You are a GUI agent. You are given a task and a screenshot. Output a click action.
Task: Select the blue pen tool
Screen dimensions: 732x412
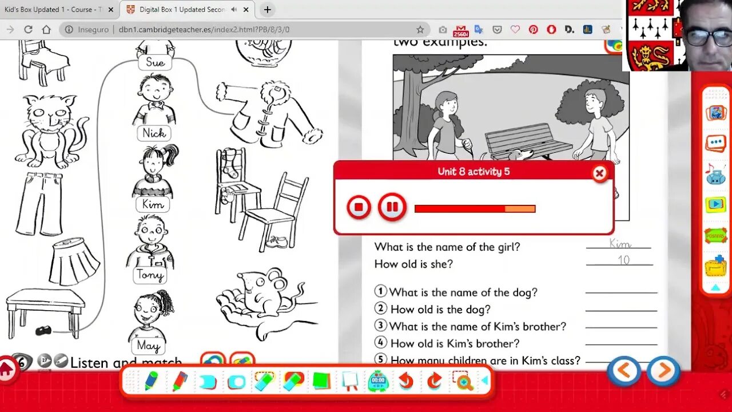(151, 381)
